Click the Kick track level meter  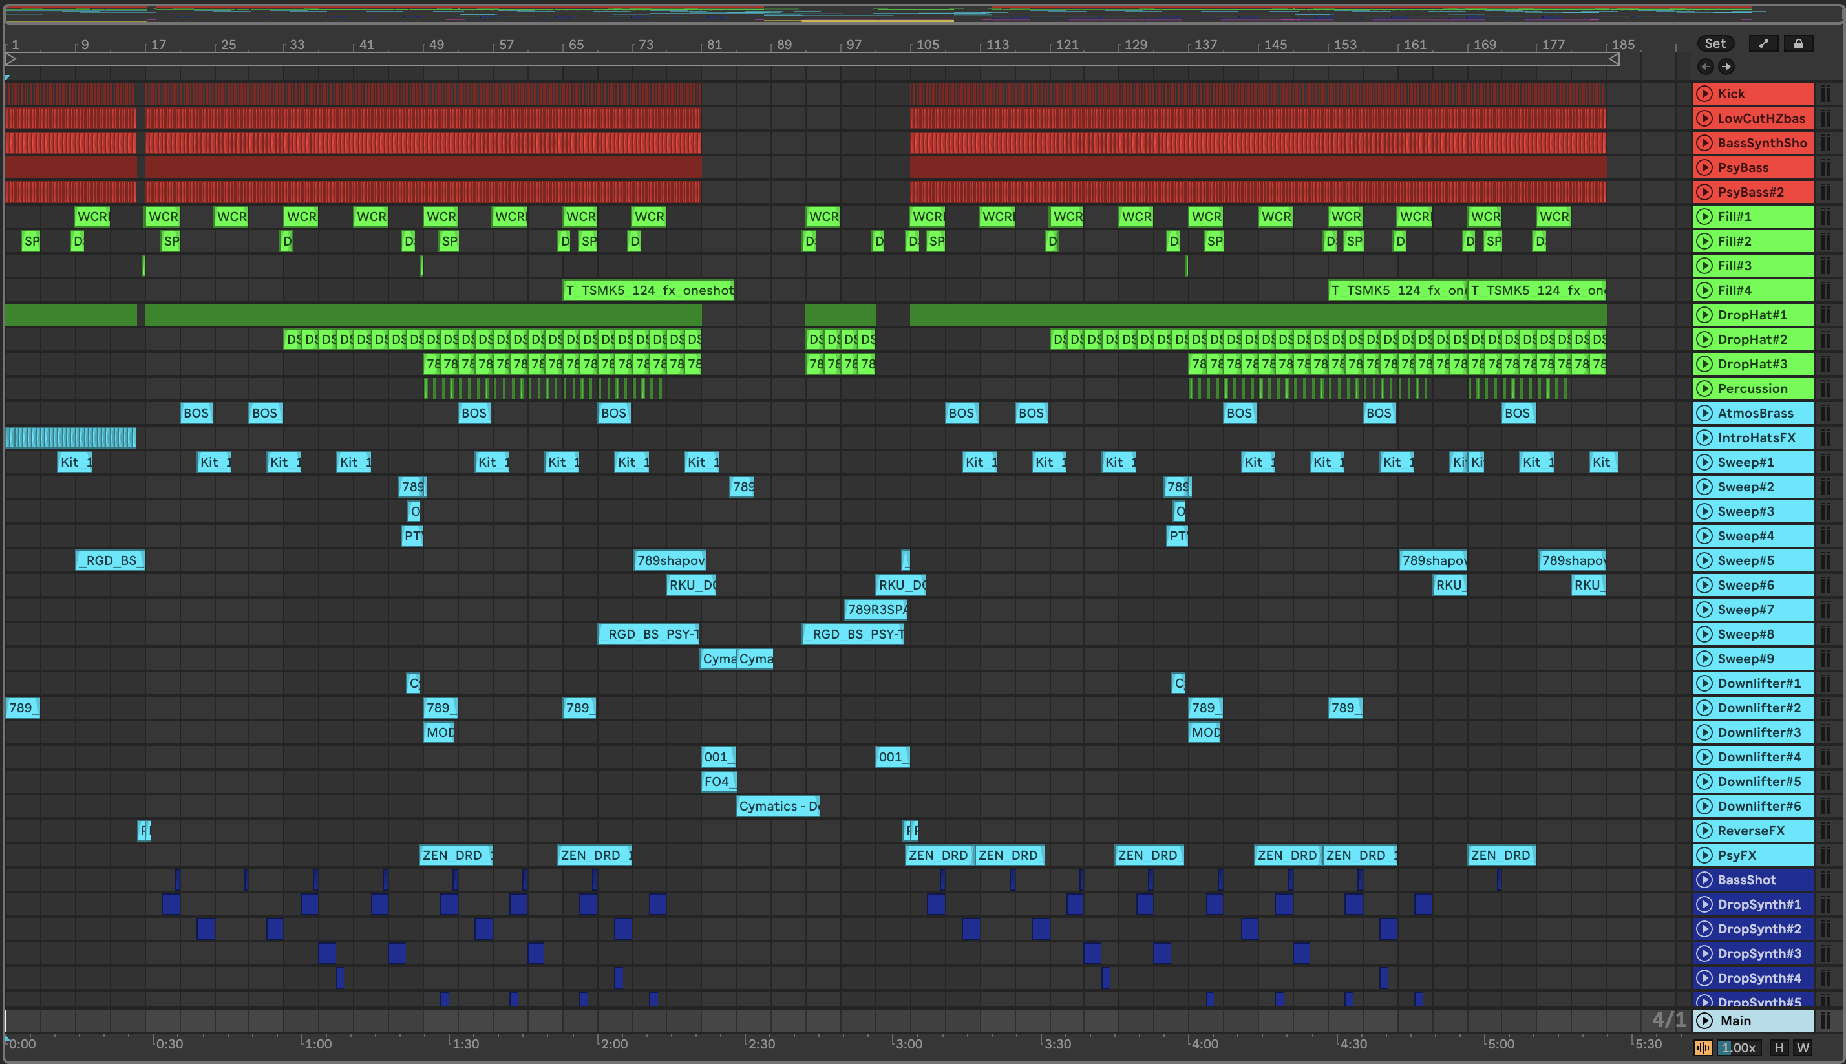point(1825,94)
